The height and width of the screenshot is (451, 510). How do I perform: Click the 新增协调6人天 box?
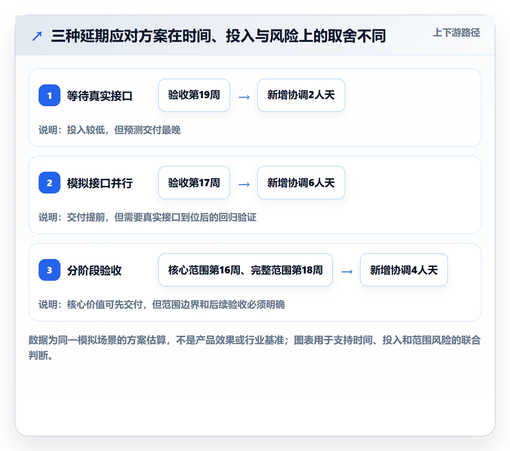[301, 183]
